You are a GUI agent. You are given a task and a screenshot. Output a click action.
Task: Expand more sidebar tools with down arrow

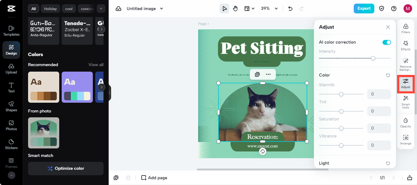pos(11,175)
